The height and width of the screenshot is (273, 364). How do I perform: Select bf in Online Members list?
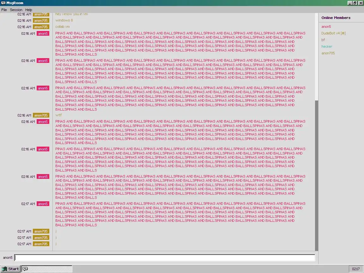coord(323,40)
